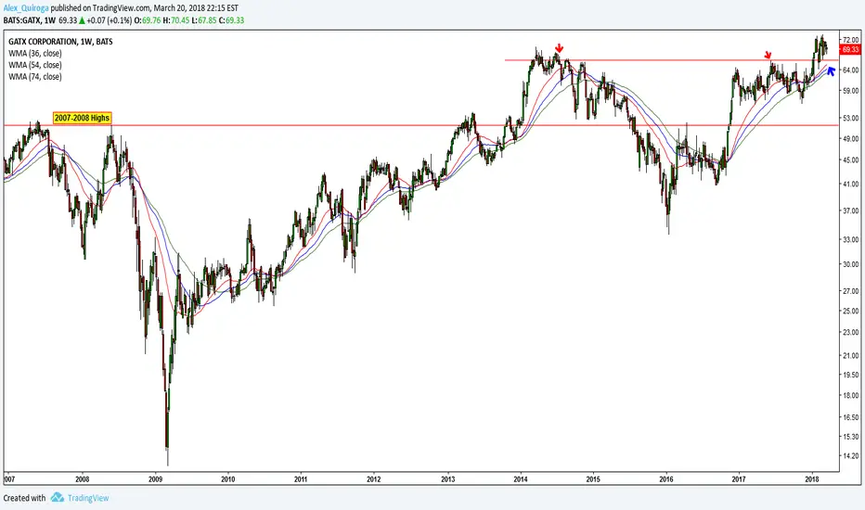The image size is (865, 510).
Task: Click the '2009' time axis label
Action: [156, 479]
